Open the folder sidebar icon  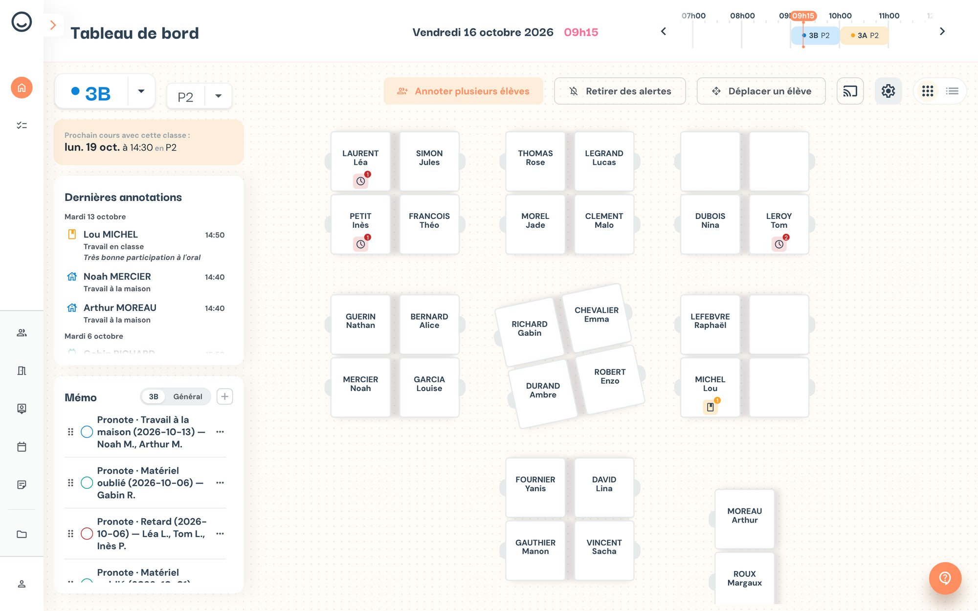click(x=22, y=534)
